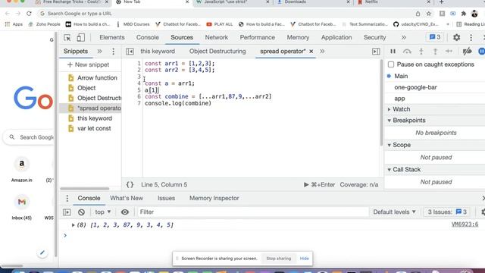Open the Snippets pane three-dot menu
Image resolution: width=485 pixels, height=273 pixels.
tap(113, 52)
